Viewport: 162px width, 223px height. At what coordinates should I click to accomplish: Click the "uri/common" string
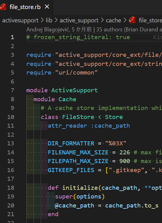coord(76,73)
